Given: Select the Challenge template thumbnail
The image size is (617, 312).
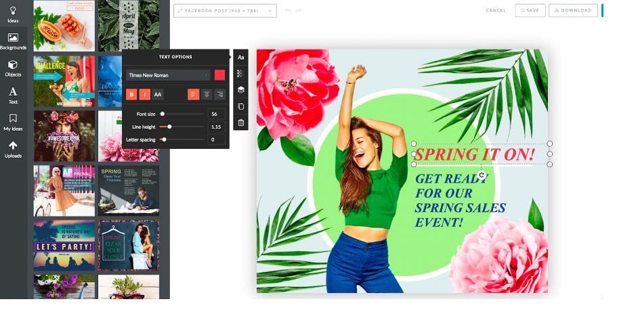Looking at the screenshot, I should click(x=64, y=81).
